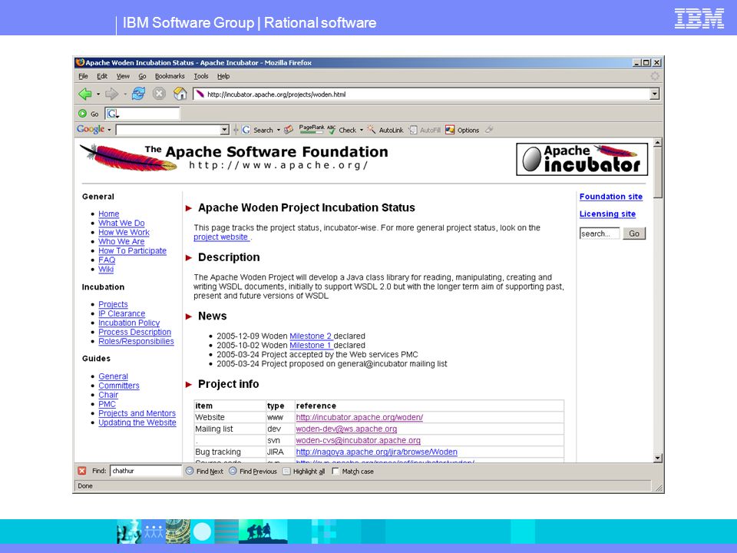Open the URL bar history dropdown
The height and width of the screenshot is (553, 737).
(654, 94)
